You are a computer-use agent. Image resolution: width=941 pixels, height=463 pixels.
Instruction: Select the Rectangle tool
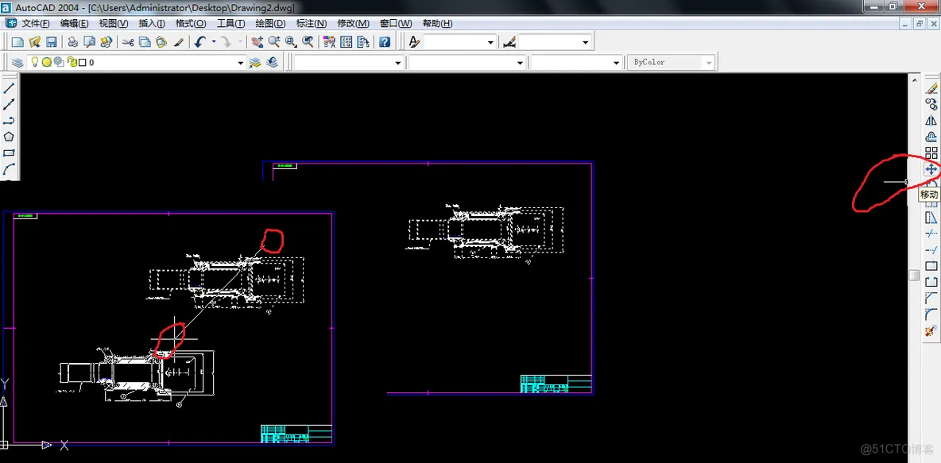[9, 153]
